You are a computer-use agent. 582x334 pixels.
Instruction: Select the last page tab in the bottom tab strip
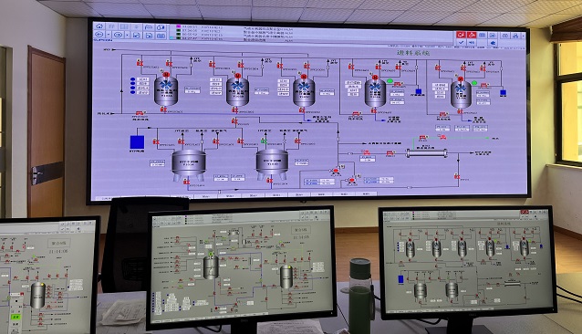tap(366, 193)
